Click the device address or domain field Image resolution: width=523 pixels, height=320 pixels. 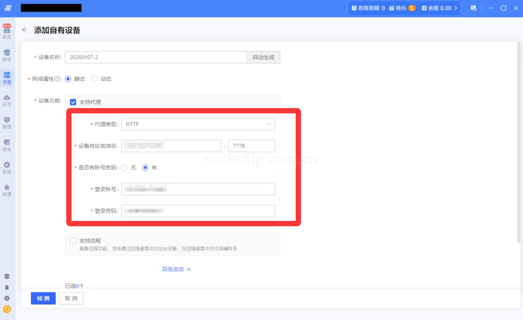click(171, 146)
